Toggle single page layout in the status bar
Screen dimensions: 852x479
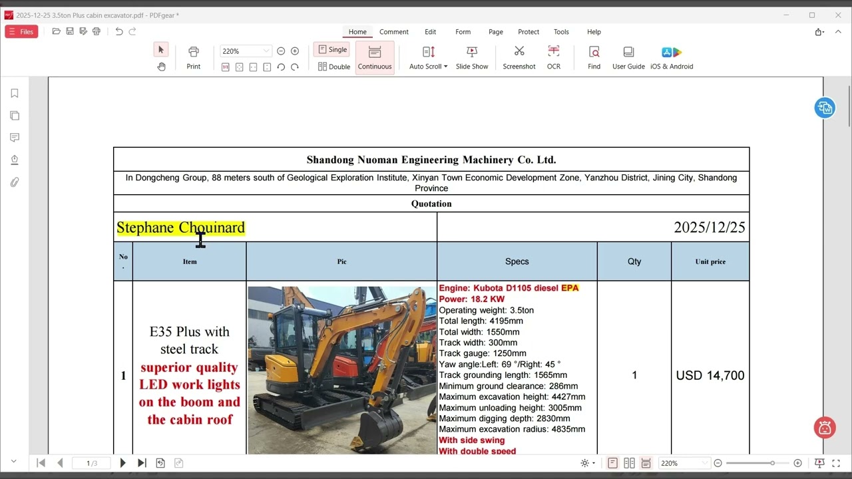(x=612, y=463)
